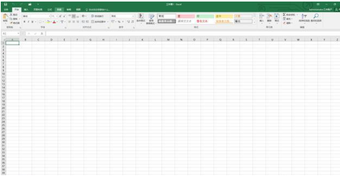The image size is (340, 176).
Task: Toggle top vertical alignment
Action: click(70, 16)
